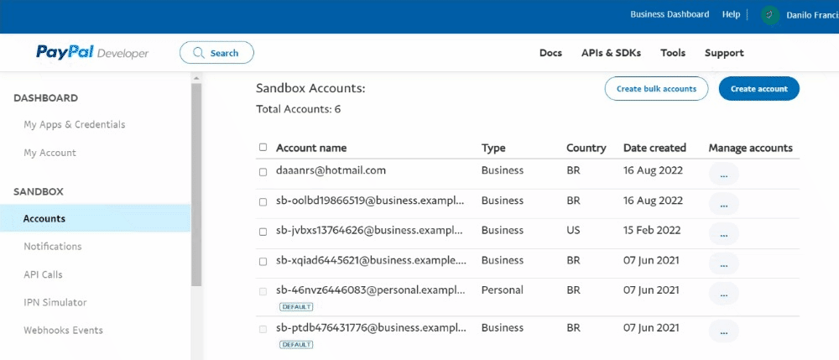Open the APIs & SDKs menu
This screenshot has height=360, width=839.
[x=611, y=53]
